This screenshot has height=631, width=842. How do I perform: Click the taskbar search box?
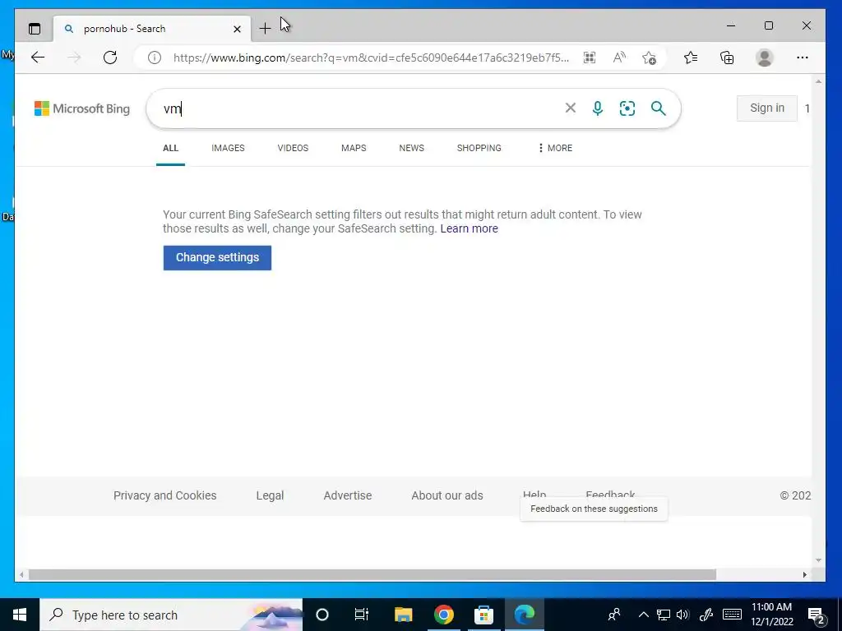coord(171,615)
